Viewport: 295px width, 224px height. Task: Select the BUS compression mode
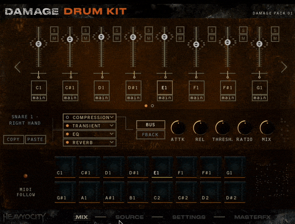150,125
